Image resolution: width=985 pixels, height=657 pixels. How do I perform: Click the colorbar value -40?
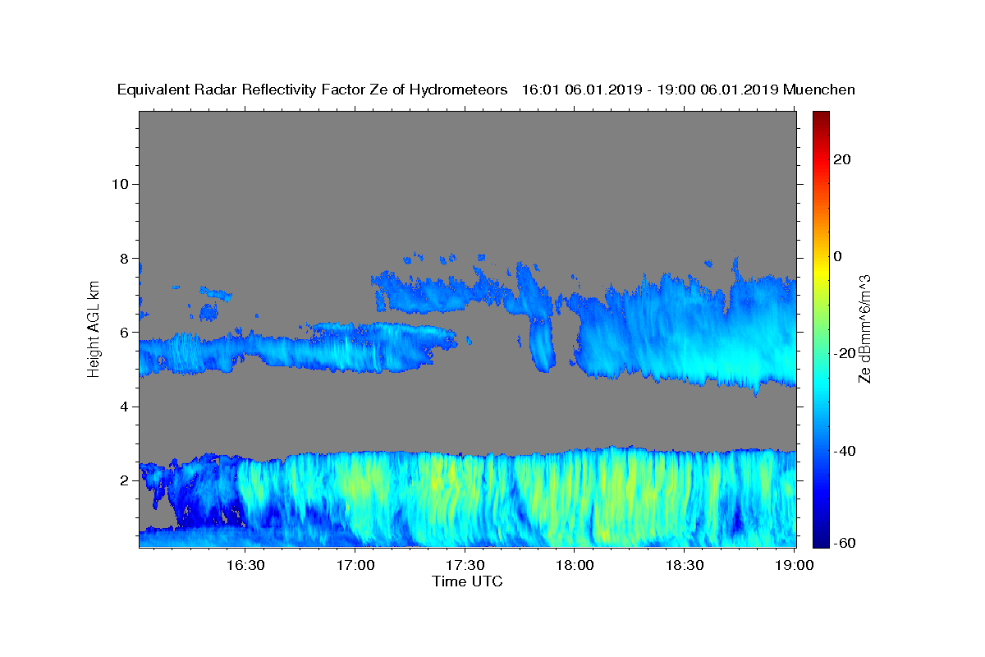[x=845, y=451]
